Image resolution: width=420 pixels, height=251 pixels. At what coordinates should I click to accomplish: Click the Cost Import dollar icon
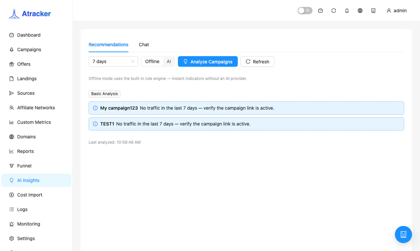point(12,195)
